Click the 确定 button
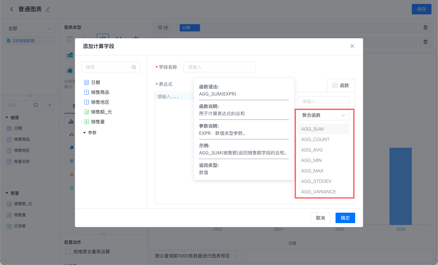 click(x=345, y=218)
